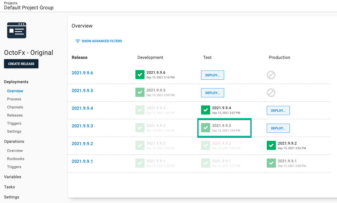Click the faded Development checkmark for 2021.9.9.1
The width and height of the screenshot is (337, 203).
(140, 163)
